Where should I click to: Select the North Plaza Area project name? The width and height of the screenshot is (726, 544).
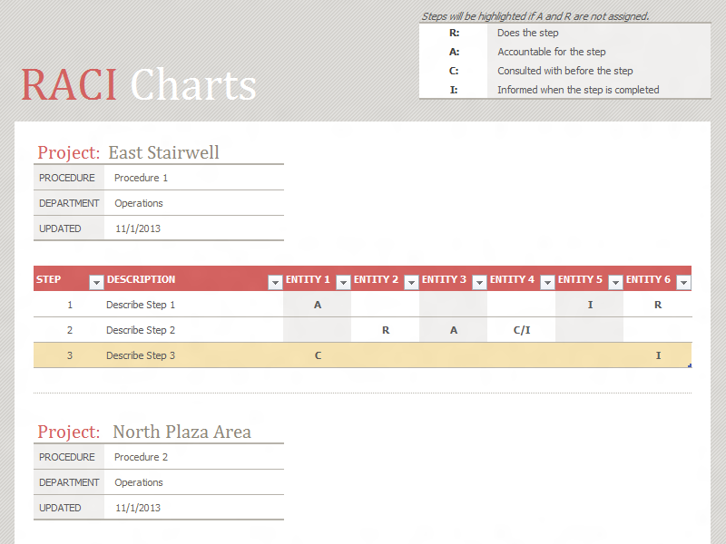[x=182, y=432]
